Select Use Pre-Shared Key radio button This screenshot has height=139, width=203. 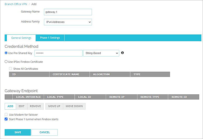6,53
